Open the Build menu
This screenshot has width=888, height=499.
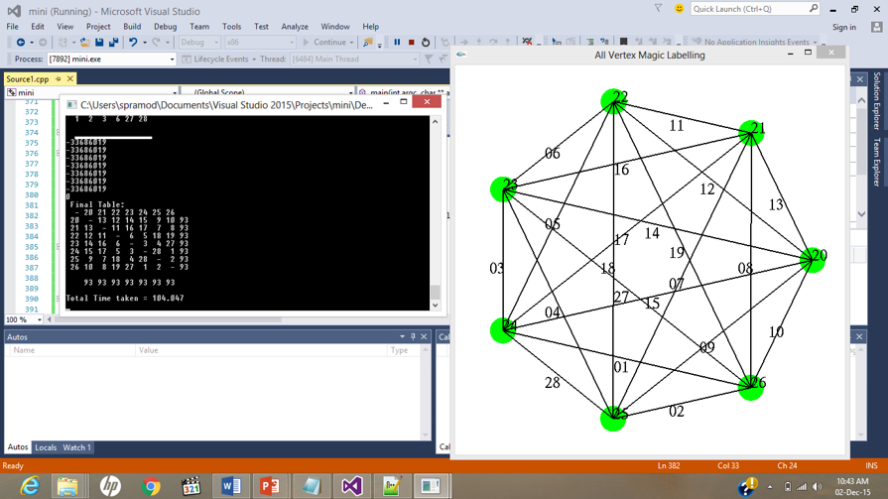[132, 27]
